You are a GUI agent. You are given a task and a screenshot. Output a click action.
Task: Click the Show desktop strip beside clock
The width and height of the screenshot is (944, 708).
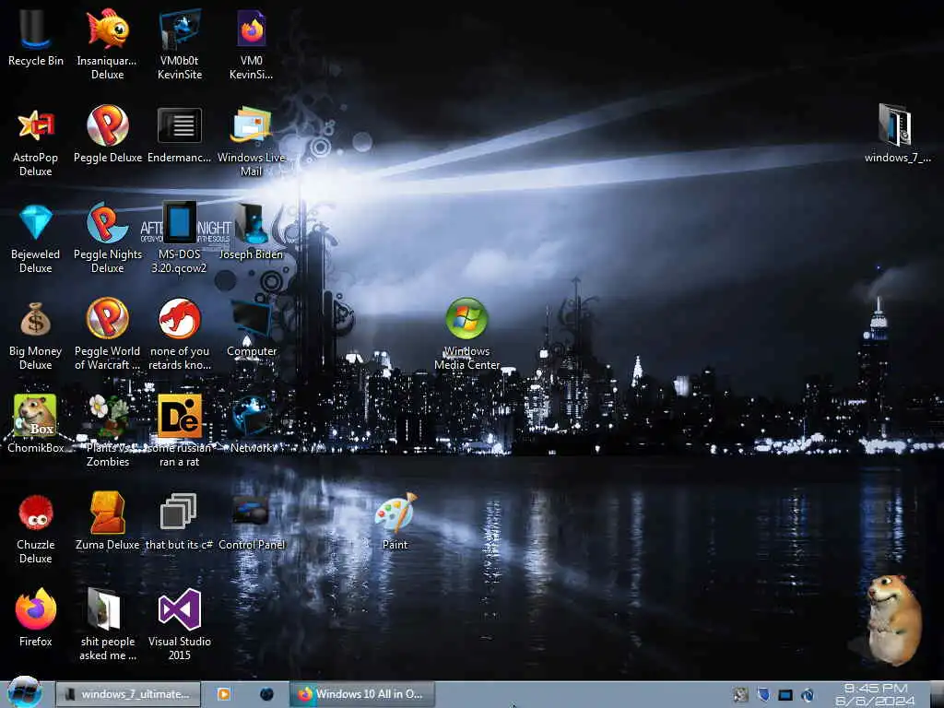936,695
